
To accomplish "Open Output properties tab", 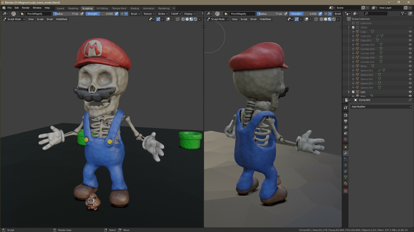I will (x=345, y=121).
